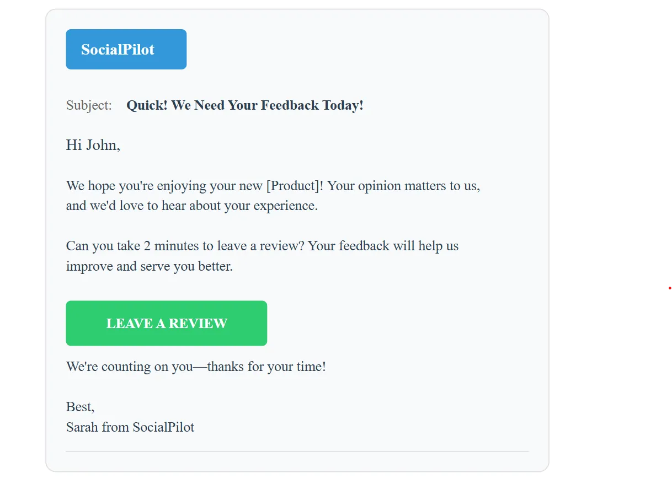Viewport: 672px width, 484px height.
Task: Select 'Sarah from SocialPilot' signature line
Action: 130,427
